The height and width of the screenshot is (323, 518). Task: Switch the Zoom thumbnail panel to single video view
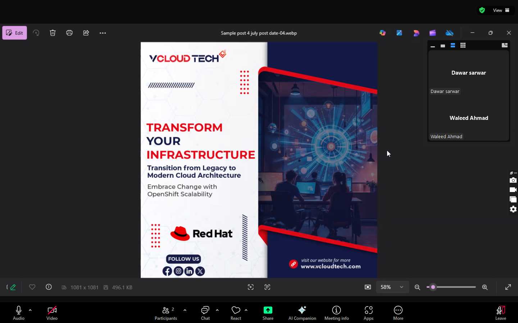443,46
